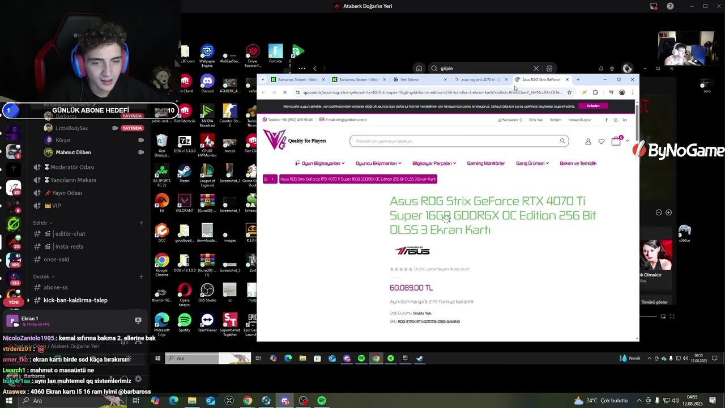Switch to Yeni Sekme tab
The width and height of the screenshot is (725, 408).
(420, 80)
